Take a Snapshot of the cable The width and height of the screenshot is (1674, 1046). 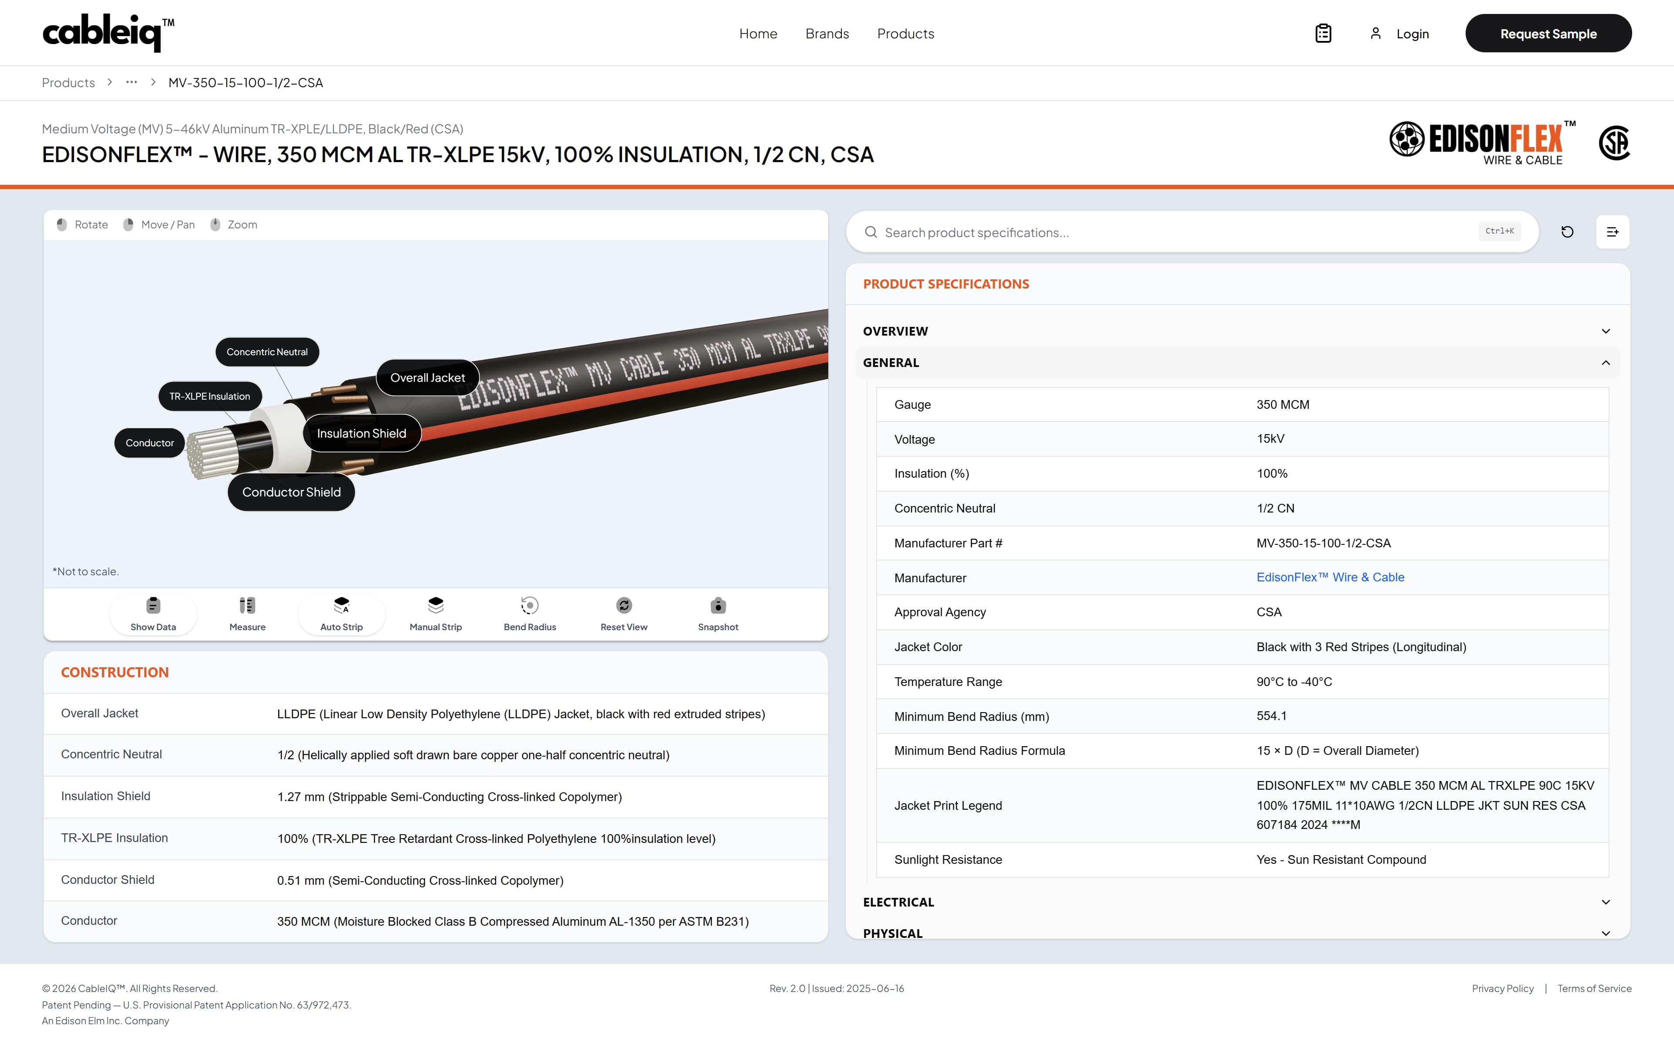click(x=718, y=614)
